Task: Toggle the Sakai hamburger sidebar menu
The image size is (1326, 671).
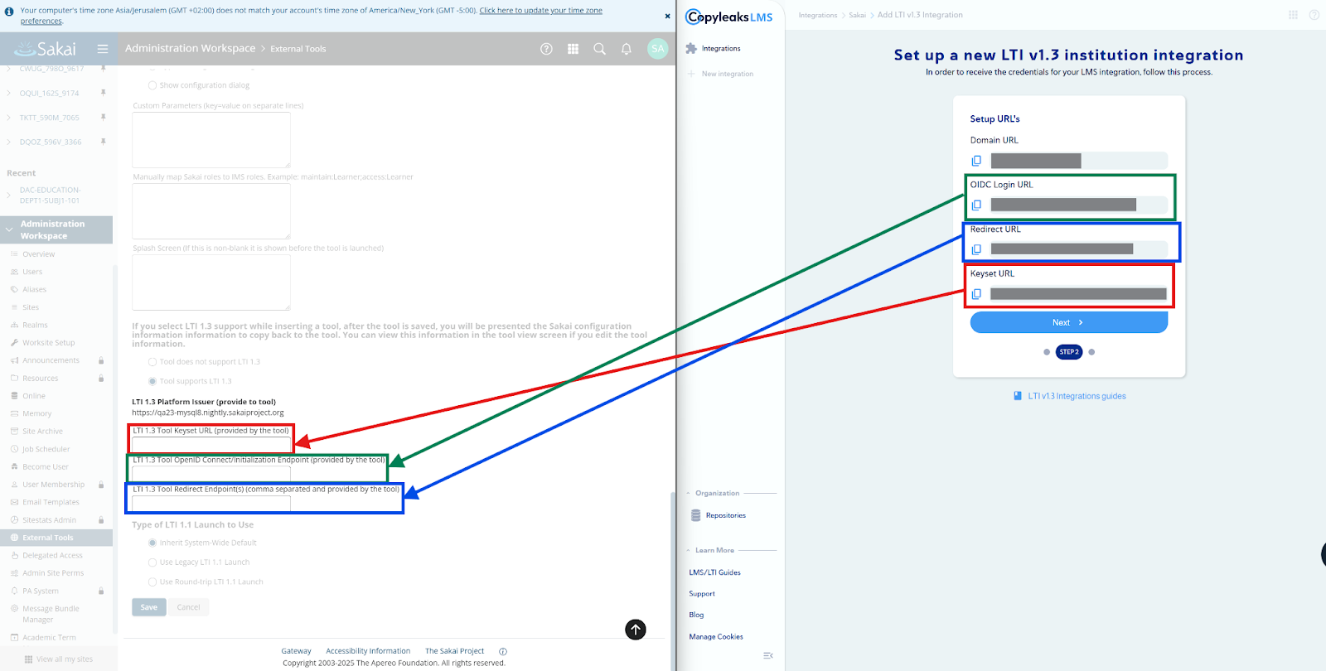Action: 103,49
